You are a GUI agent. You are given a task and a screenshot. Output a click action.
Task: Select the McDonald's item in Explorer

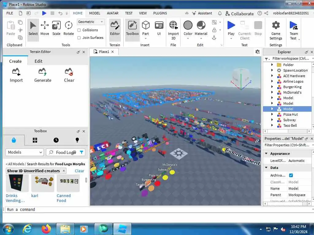pos(292,92)
